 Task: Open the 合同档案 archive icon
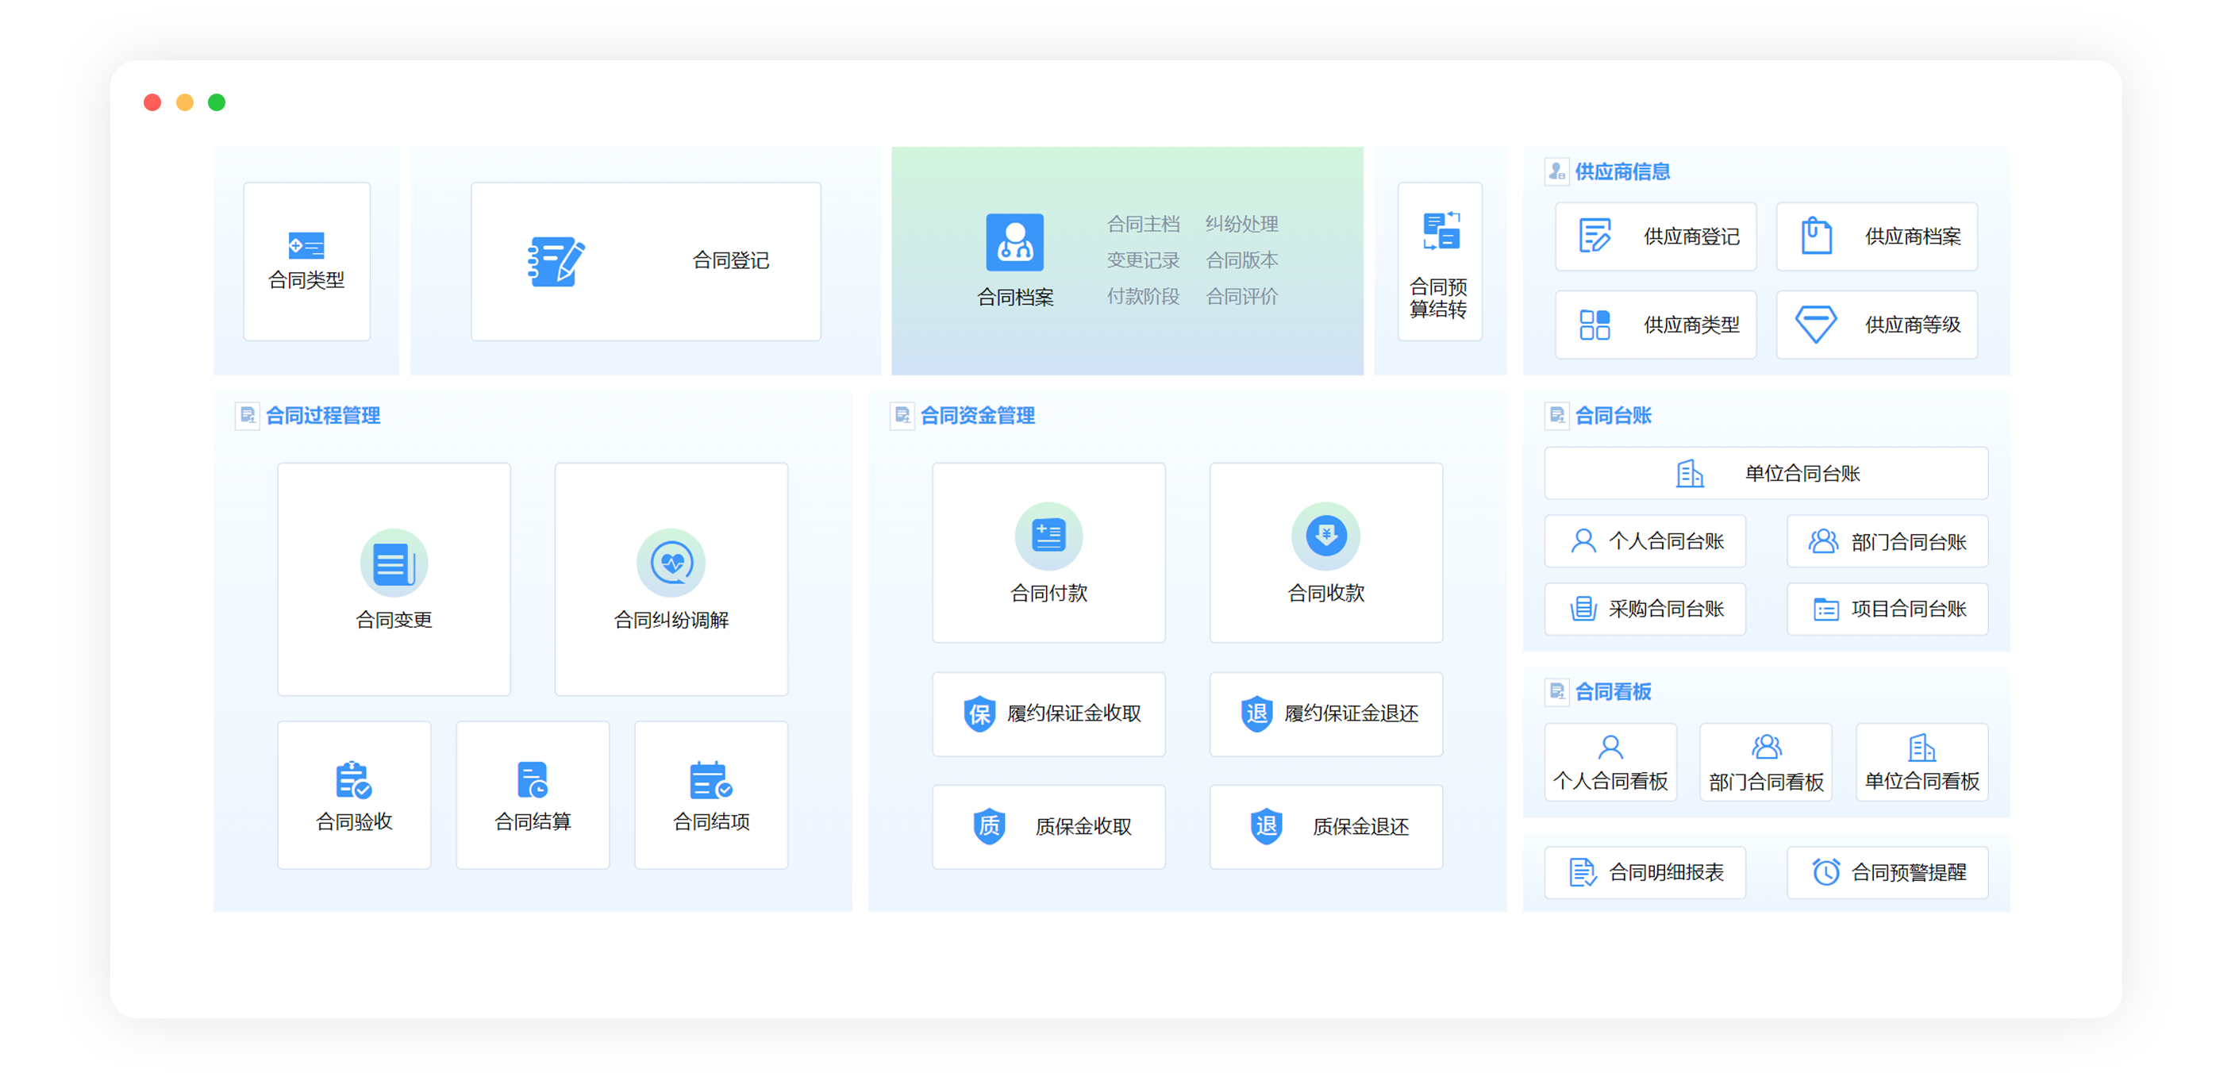1014,243
